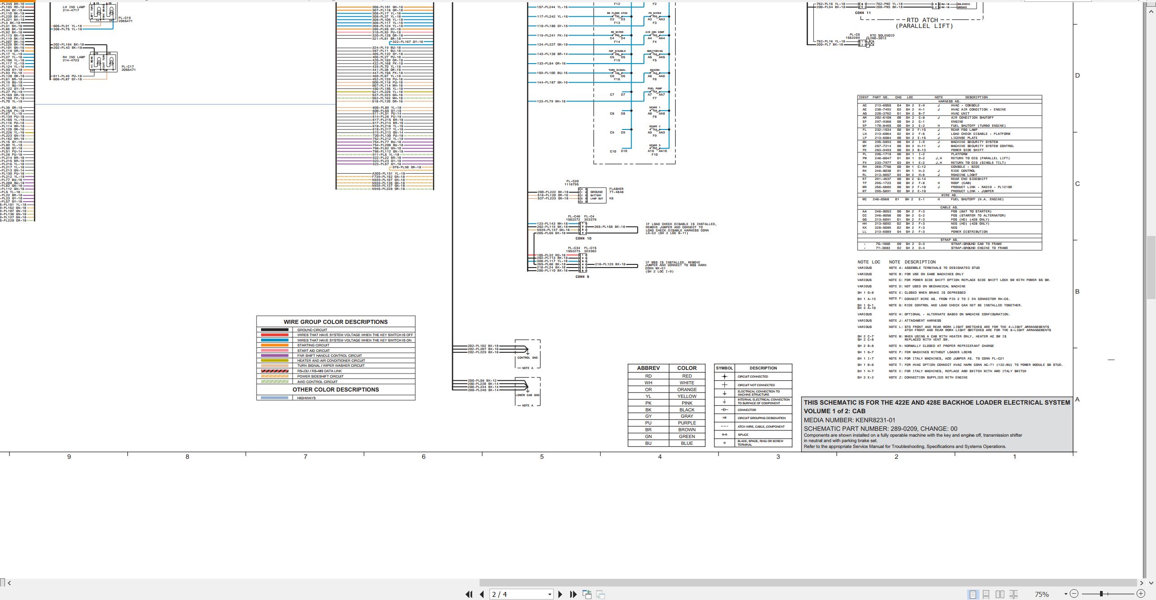Click the FLASHER 7T-4848 component label
The image size is (1156, 600).
[616, 191]
